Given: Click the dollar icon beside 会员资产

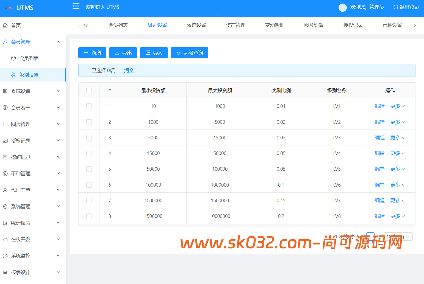Looking at the screenshot, I should 5,108.
